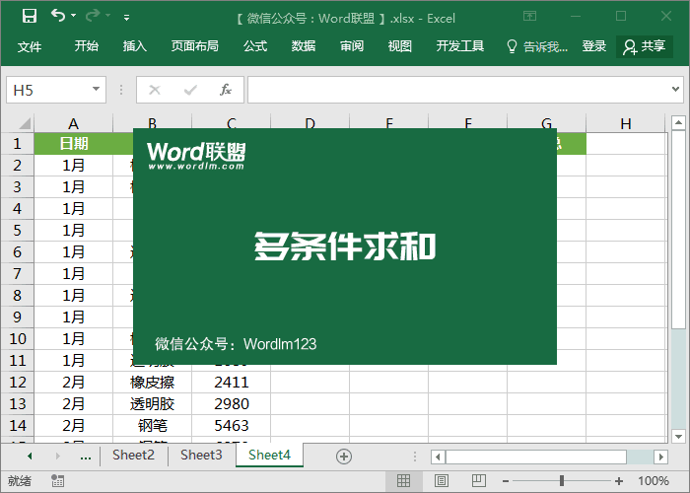Click the 100% zoom level text

(x=653, y=481)
